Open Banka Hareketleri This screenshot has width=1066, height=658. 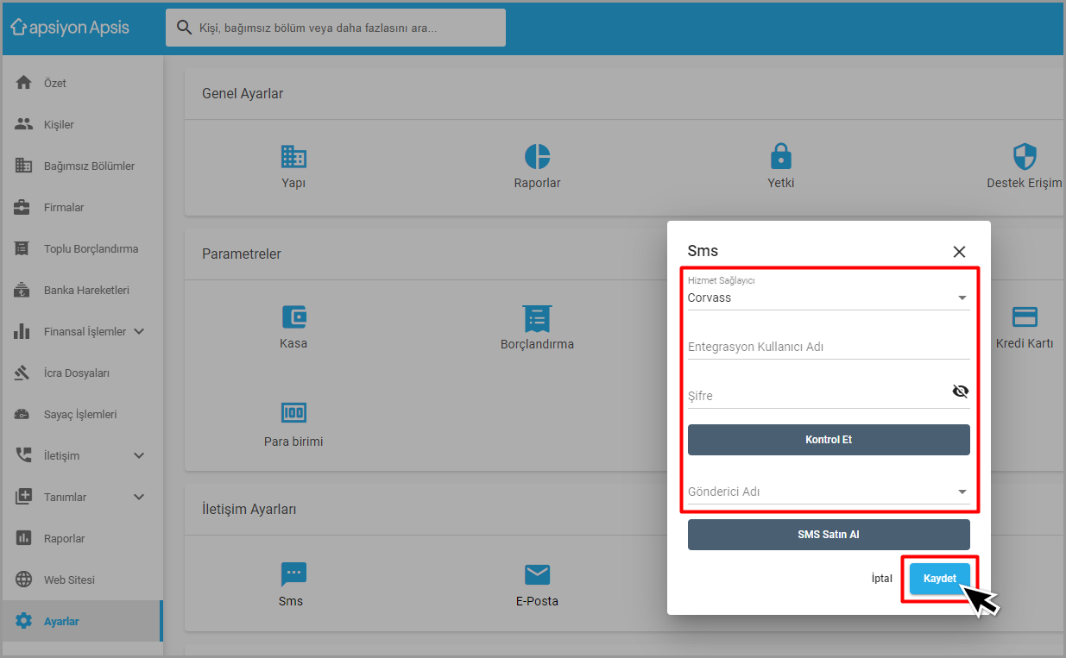[82, 290]
